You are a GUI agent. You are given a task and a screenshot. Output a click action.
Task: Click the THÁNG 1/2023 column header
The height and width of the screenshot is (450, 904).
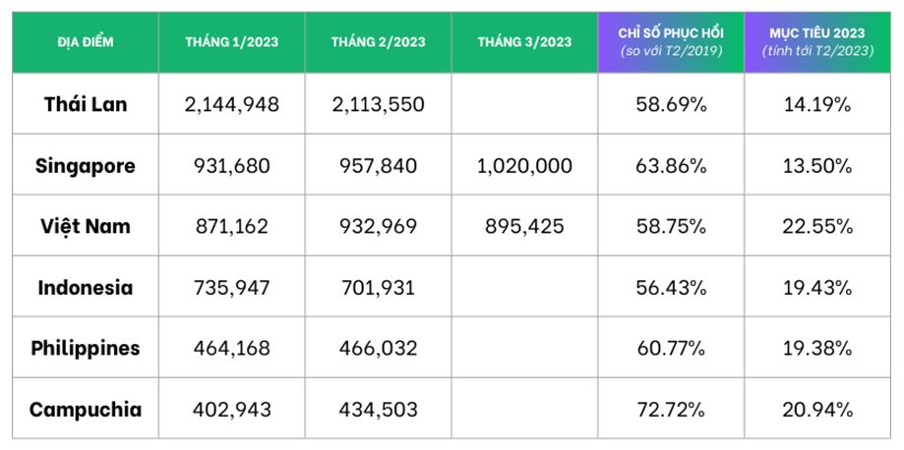coord(232,42)
